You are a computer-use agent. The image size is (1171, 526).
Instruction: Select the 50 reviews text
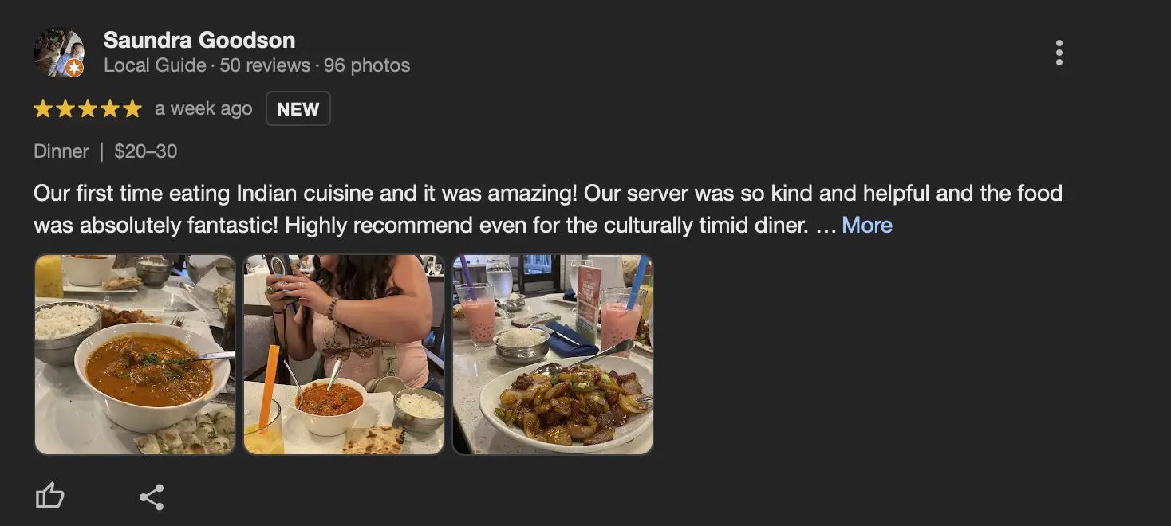point(265,65)
